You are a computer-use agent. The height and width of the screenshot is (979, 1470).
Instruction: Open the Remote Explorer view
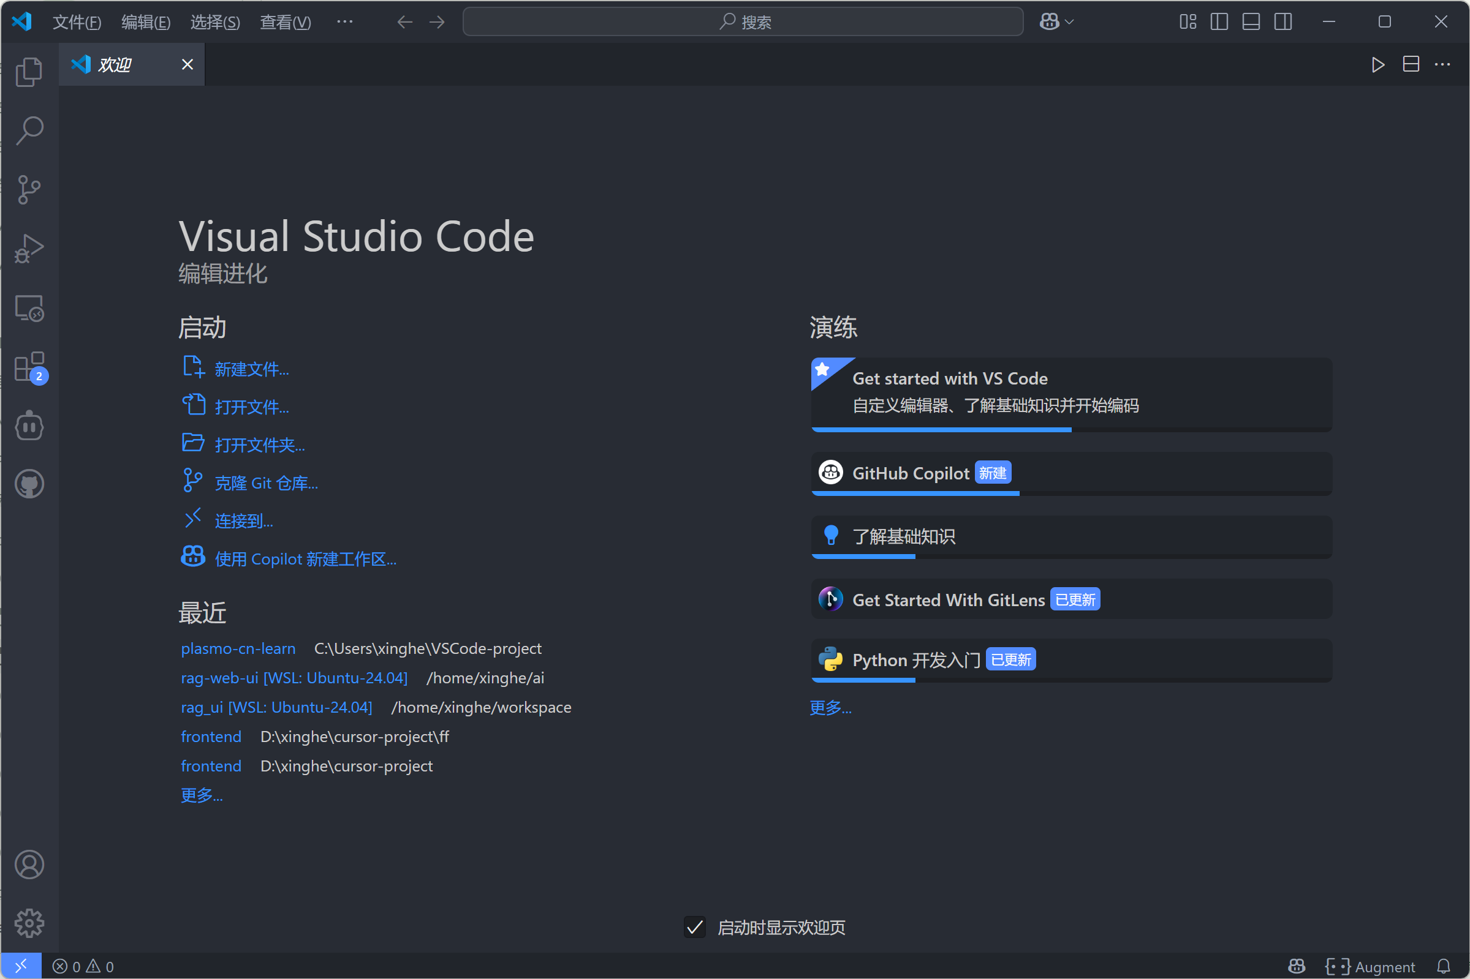[x=29, y=308]
